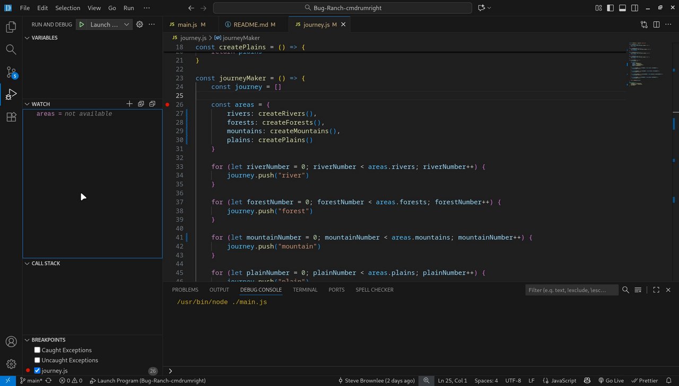Open the launch configuration dropdown
679x386 pixels.
pos(126,24)
